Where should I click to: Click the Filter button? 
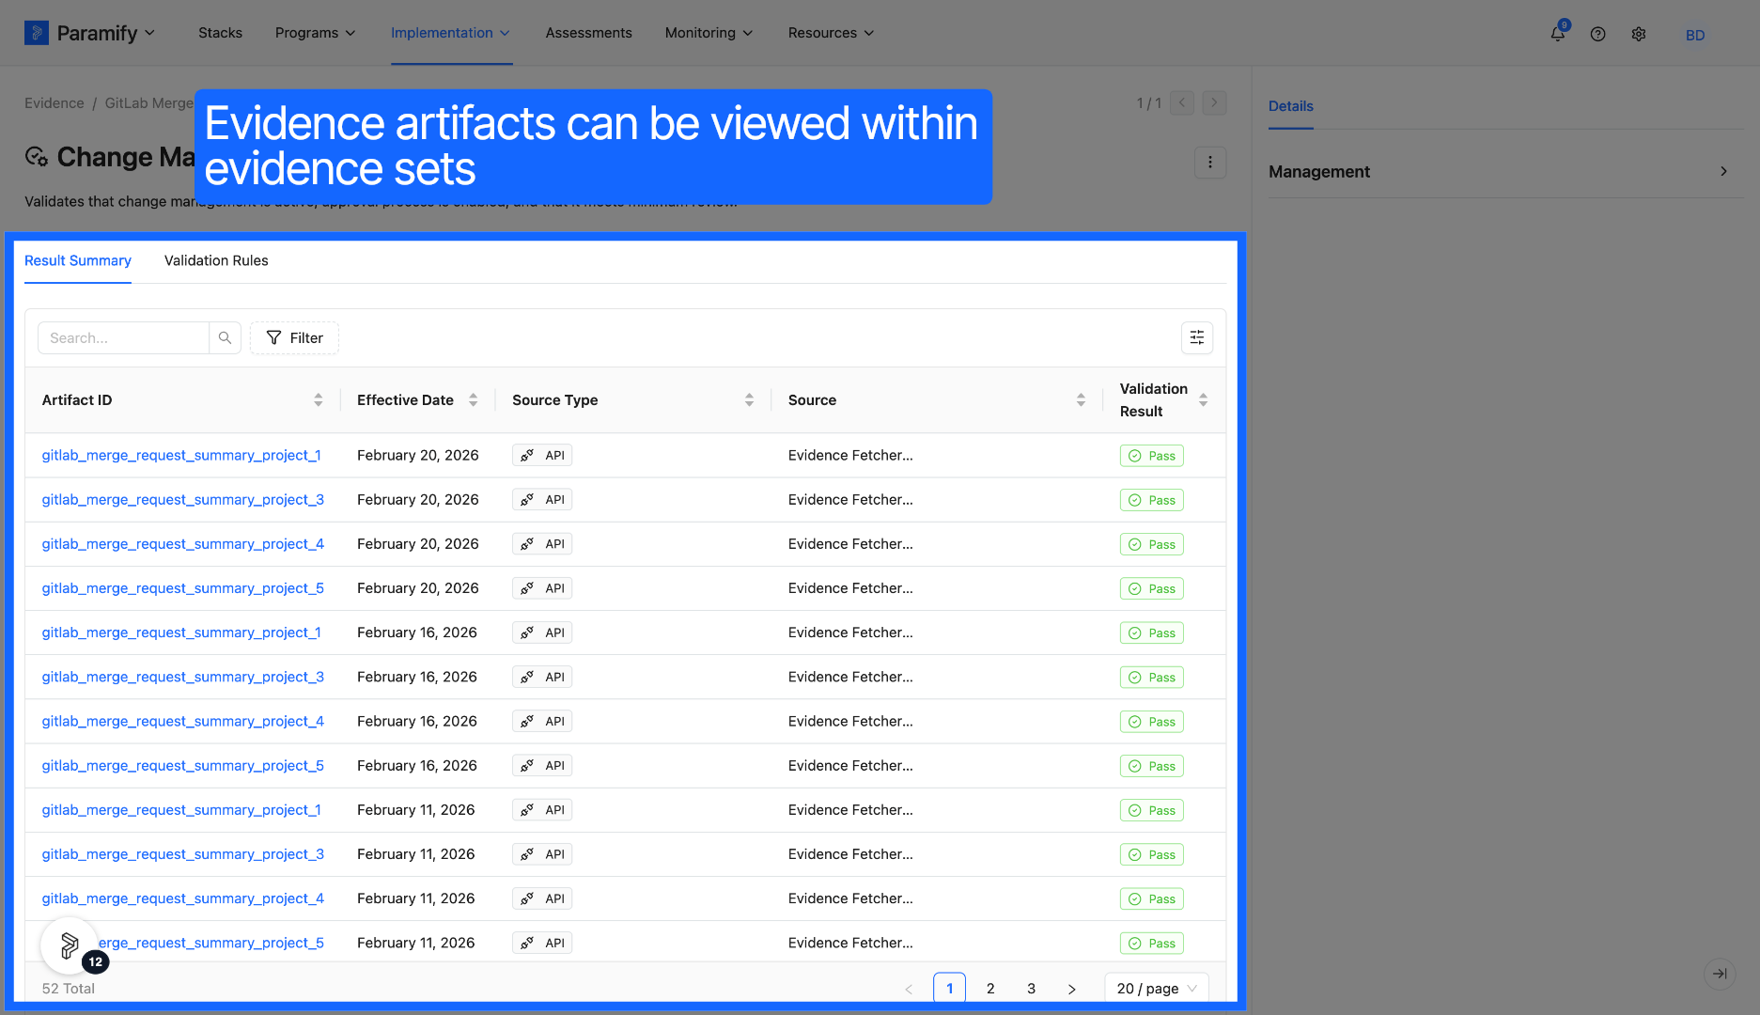294,337
